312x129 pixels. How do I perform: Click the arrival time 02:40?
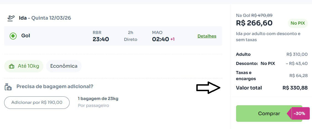[x=160, y=39]
